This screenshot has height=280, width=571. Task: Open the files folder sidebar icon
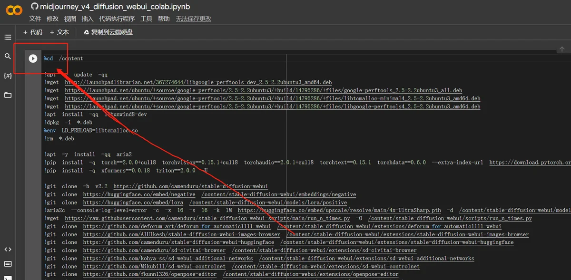pyautogui.click(x=8, y=95)
